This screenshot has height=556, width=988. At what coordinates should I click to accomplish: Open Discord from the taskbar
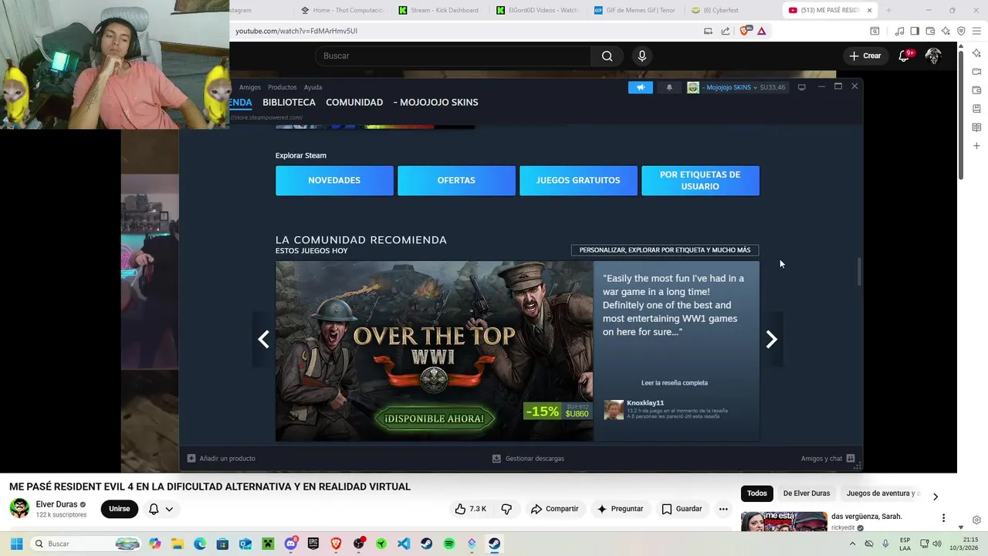point(291,544)
